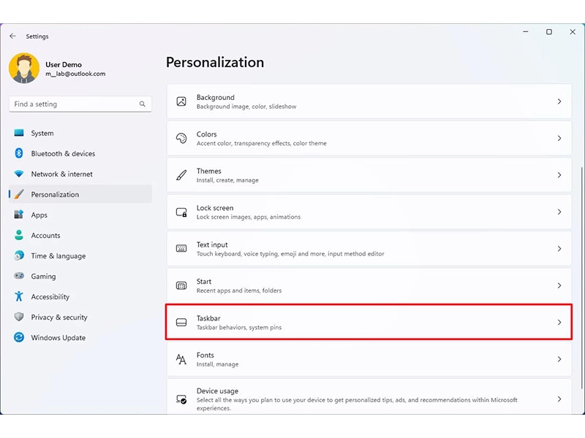Select the Text input keyboard icon
The image size is (585, 438).
click(181, 248)
